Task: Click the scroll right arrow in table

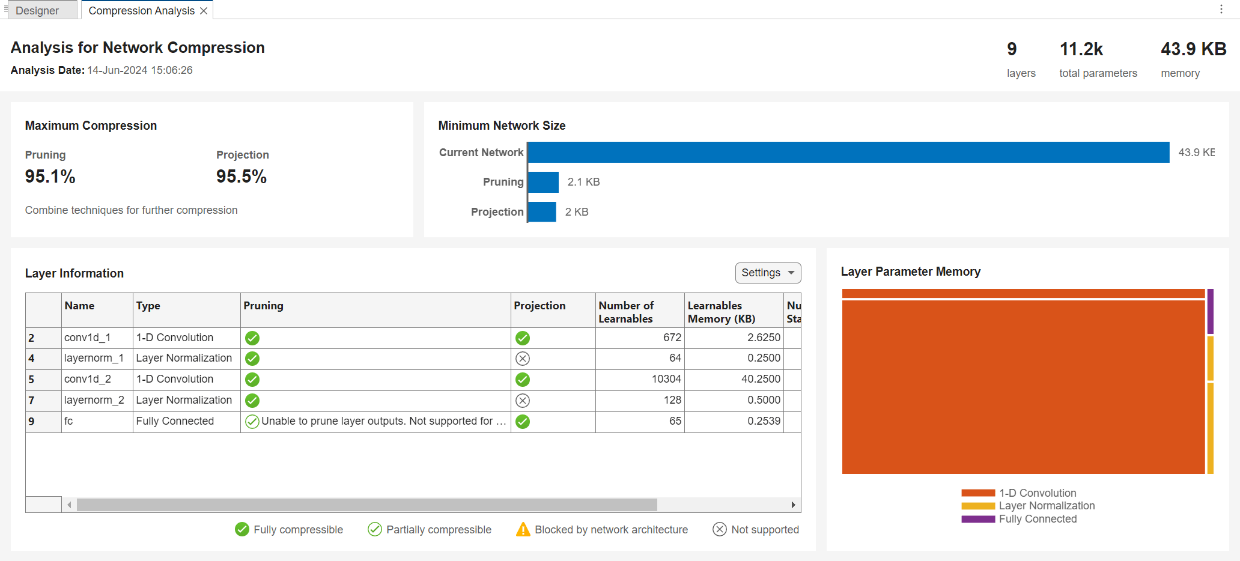Action: tap(793, 505)
